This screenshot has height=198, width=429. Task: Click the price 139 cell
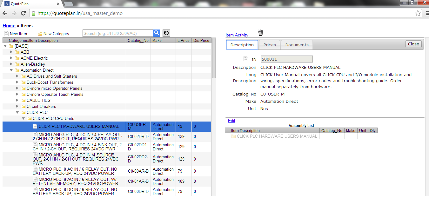184,136
